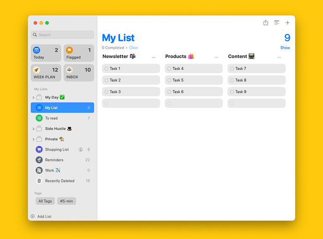Click the green To read list icon

(39, 118)
